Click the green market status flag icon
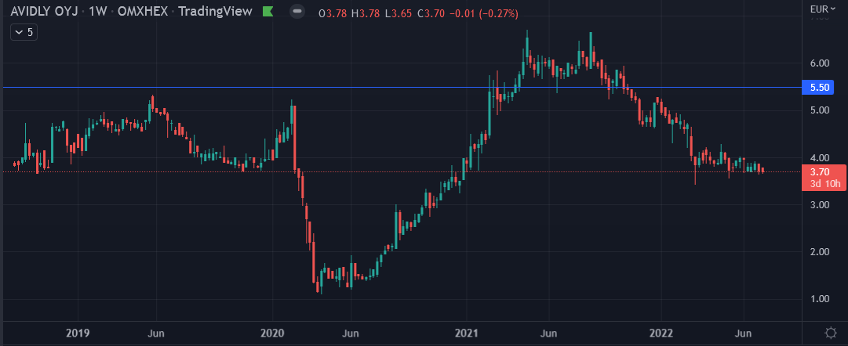This screenshot has height=346, width=848. tap(268, 13)
